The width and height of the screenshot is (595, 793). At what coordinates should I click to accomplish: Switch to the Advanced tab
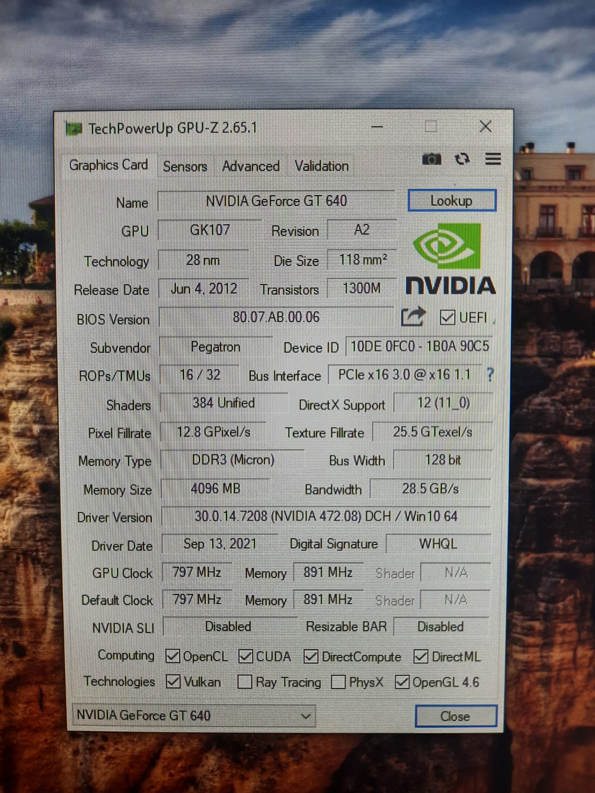251,167
